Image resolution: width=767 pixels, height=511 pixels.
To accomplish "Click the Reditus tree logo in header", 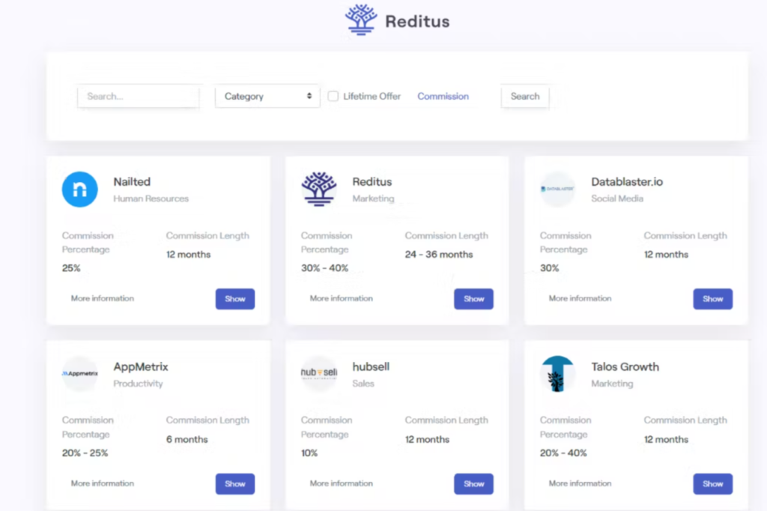I will [x=361, y=19].
